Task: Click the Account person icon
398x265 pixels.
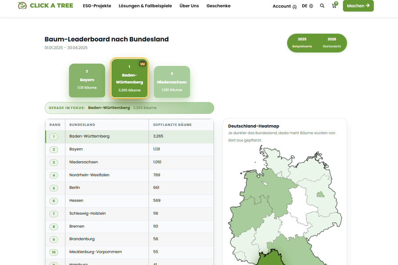Action: pyautogui.click(x=295, y=6)
